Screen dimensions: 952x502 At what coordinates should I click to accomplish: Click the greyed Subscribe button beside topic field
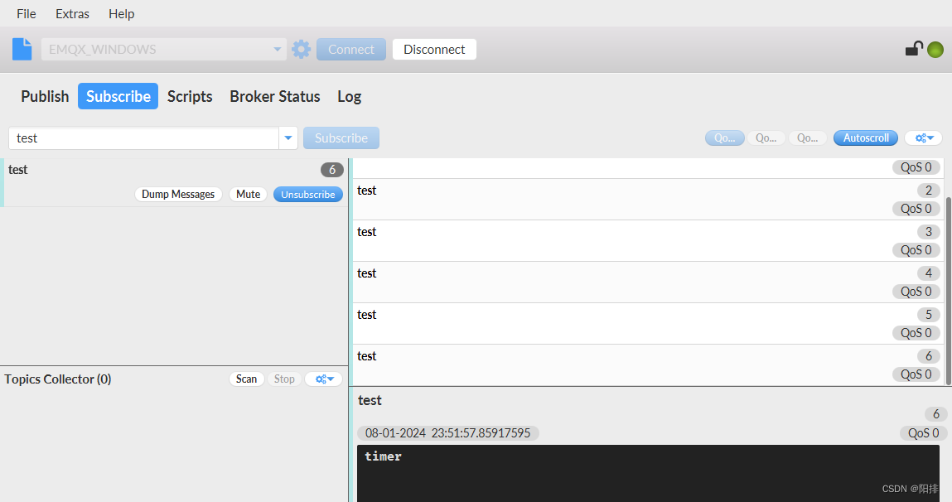pos(341,138)
